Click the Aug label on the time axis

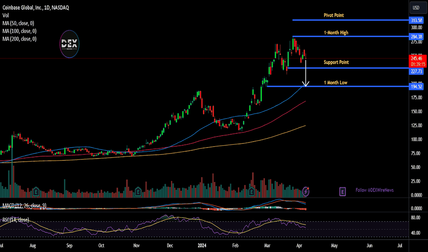[33, 246]
